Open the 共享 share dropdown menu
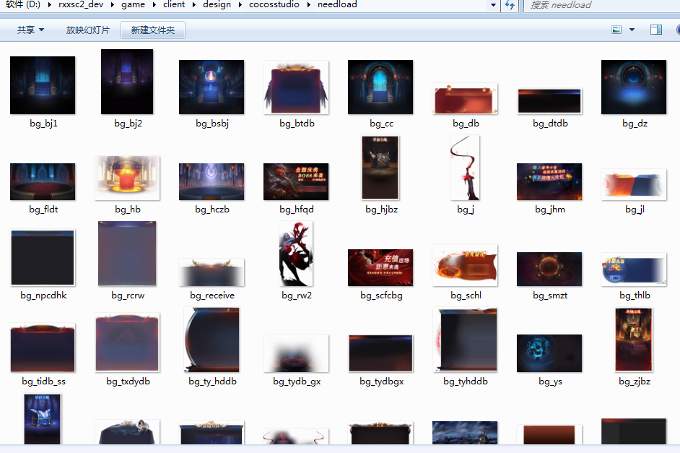The image size is (680, 453). pos(30,30)
